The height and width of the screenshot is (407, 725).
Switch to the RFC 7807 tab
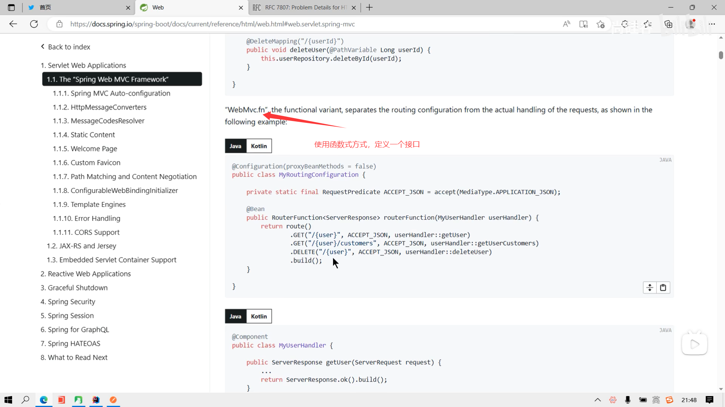302,8
